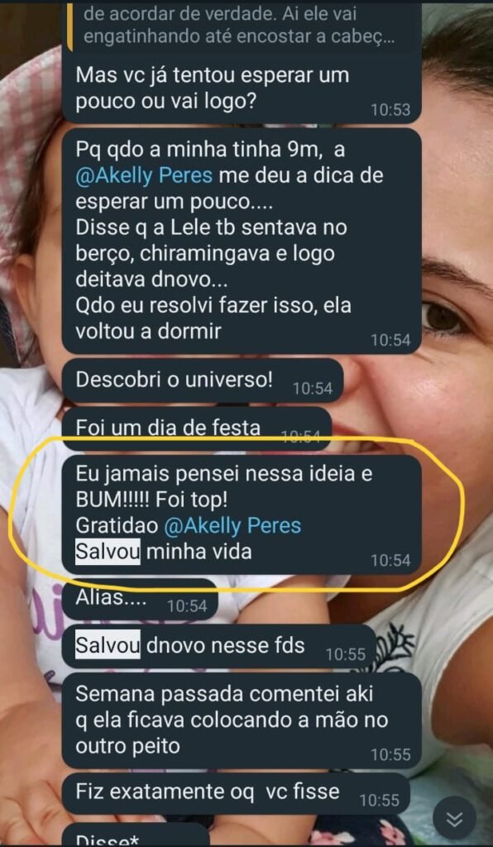493x847 pixels.
Task: Tap the scroll-to-bottom double chevron button
Action: (x=455, y=820)
